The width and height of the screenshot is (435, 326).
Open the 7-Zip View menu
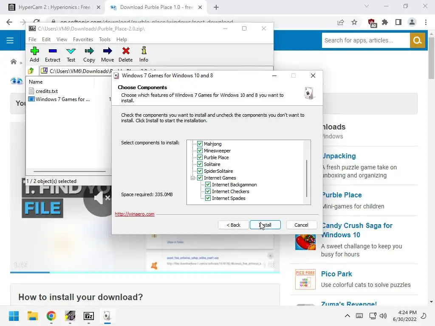[62, 39]
